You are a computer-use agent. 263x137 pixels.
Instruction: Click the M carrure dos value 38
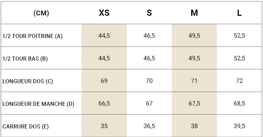click(194, 126)
